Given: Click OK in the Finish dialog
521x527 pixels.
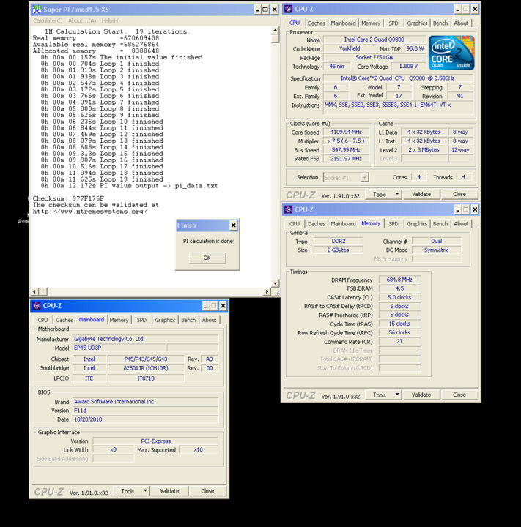Looking at the screenshot, I should [207, 258].
